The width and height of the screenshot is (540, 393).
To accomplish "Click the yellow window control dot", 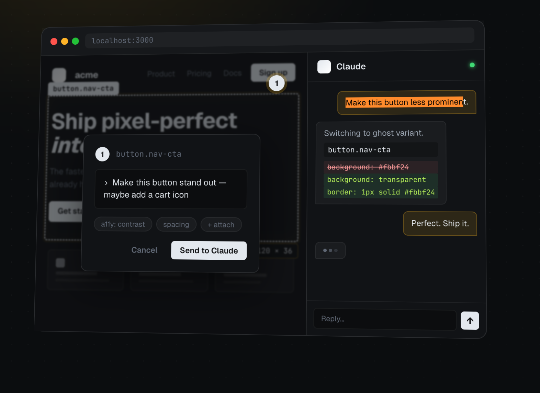I will 65,41.
